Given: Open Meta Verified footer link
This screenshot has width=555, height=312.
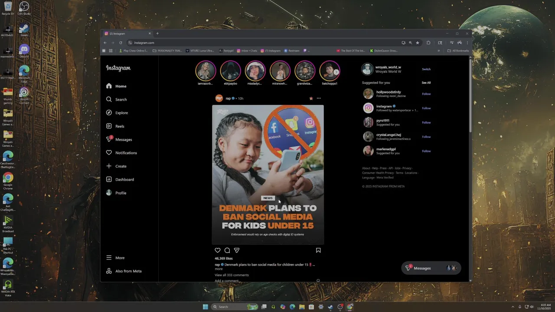Looking at the screenshot, I should pyautogui.click(x=385, y=178).
